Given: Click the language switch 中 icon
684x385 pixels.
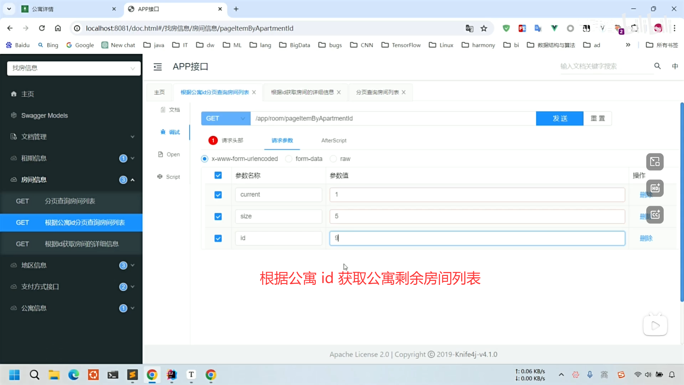Looking at the screenshot, I should [675, 66].
